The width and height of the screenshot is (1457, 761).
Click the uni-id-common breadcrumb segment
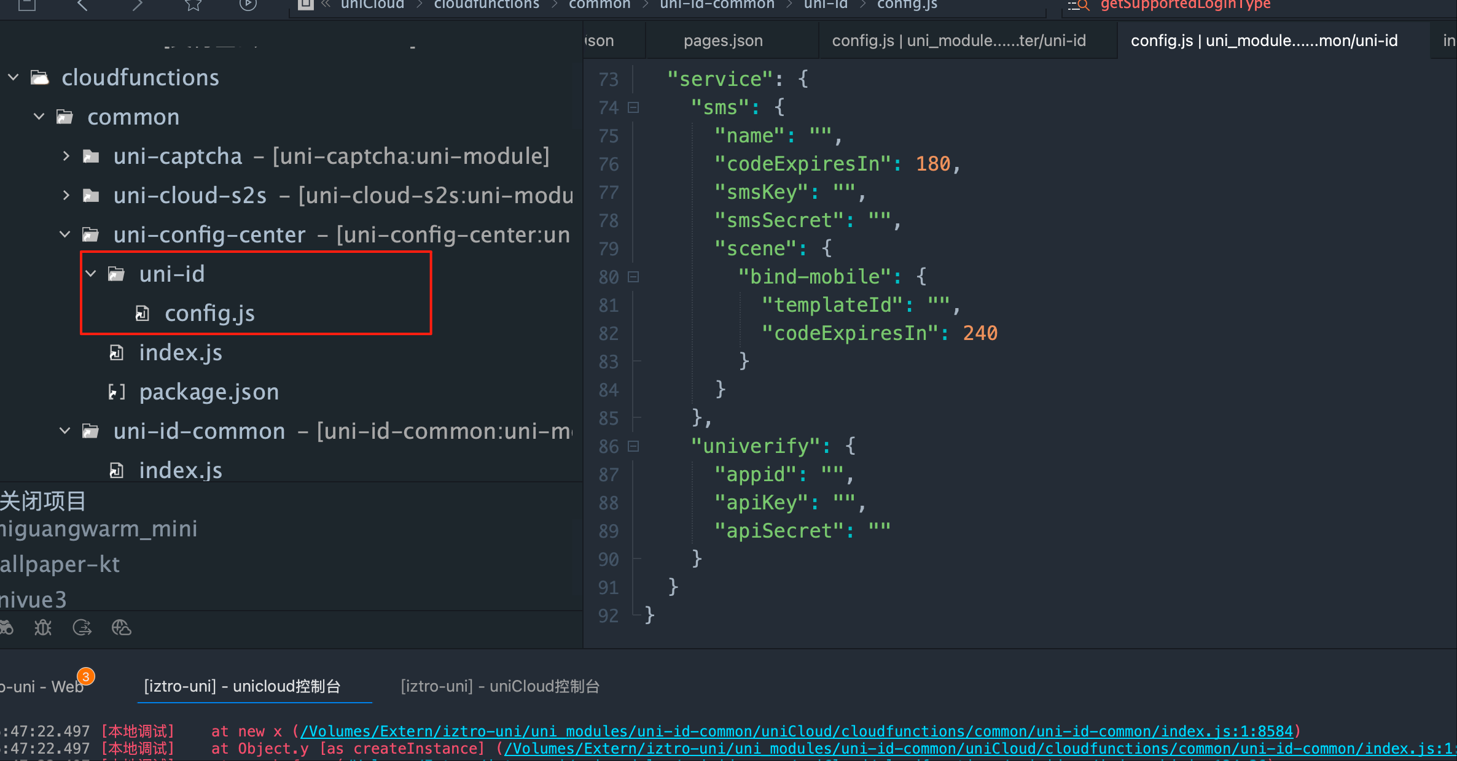[717, 5]
